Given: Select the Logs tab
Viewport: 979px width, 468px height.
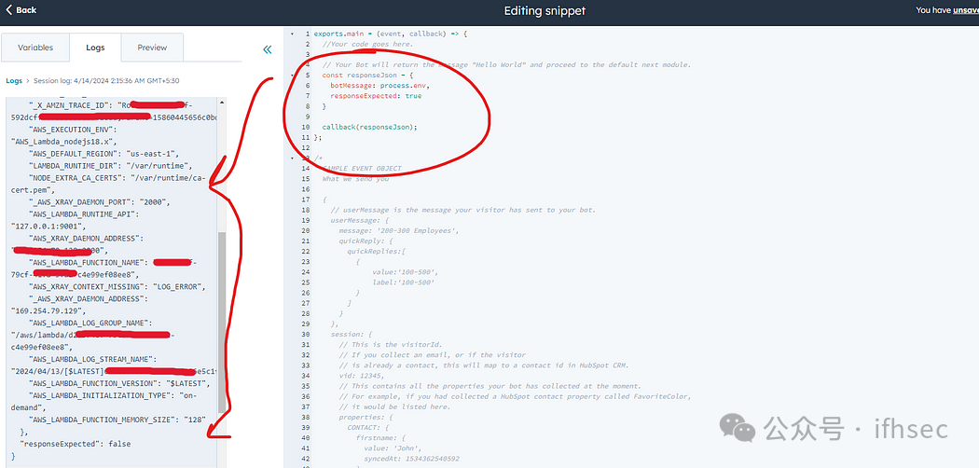Looking at the screenshot, I should [x=95, y=48].
